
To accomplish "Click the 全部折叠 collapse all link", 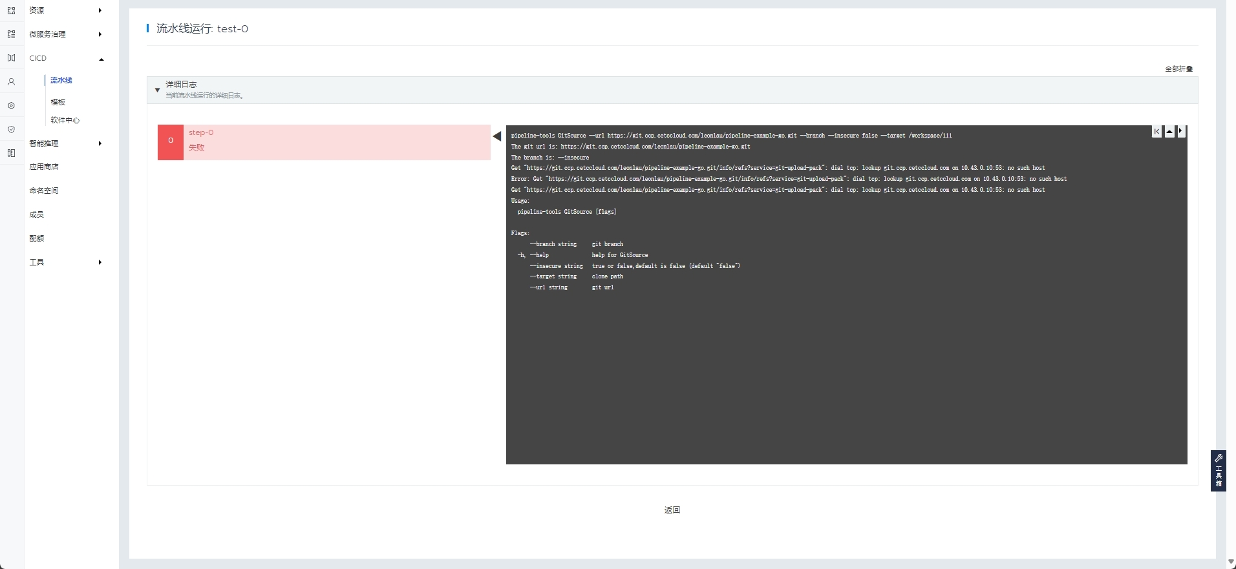I will [1179, 68].
